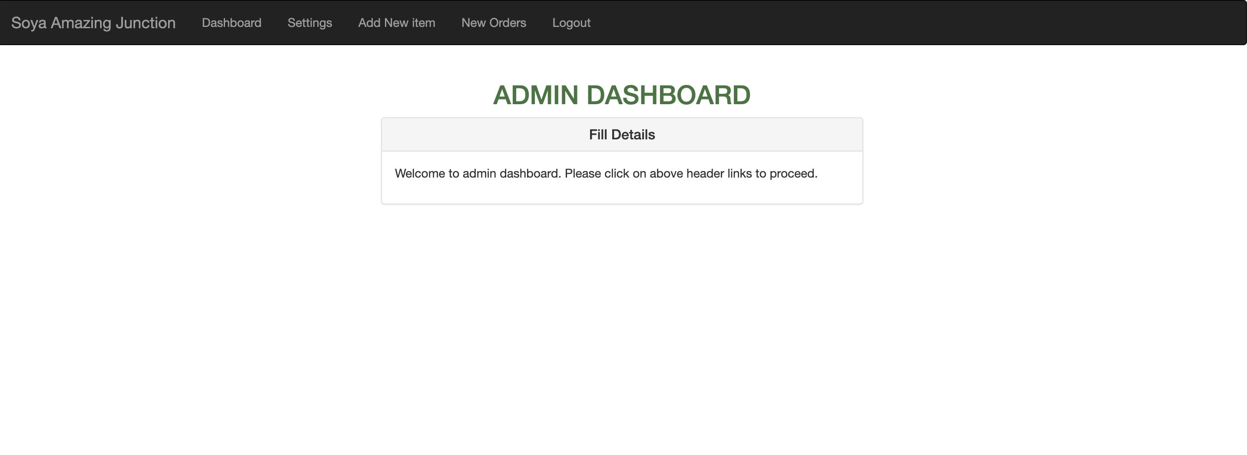Select Add New item in the header

click(x=396, y=23)
